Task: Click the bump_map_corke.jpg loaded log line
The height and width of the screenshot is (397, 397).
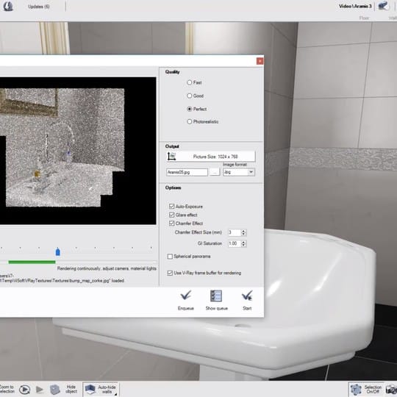Action: (x=62, y=281)
